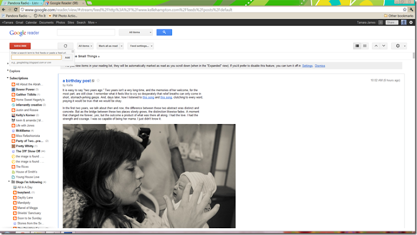Open the black-and-white newborn photo
The width and height of the screenshot is (417, 235).
click(149, 176)
